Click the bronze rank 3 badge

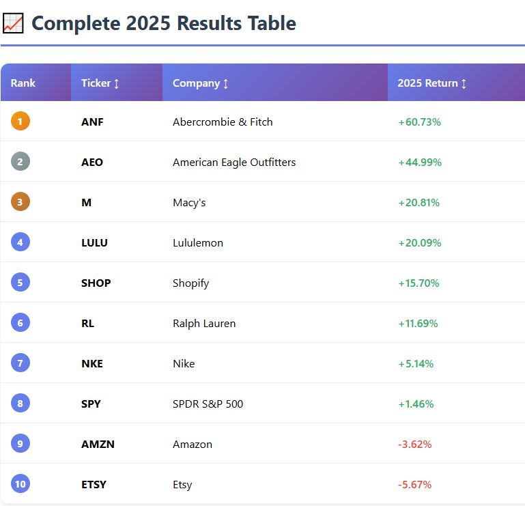[x=20, y=202]
